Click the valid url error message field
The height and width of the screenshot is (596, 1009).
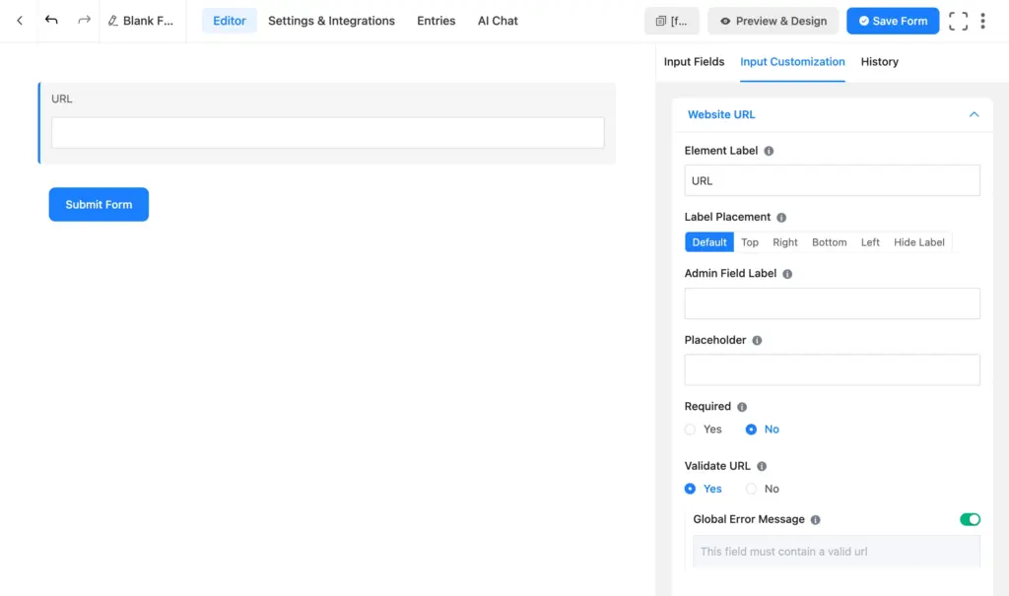pyautogui.click(x=836, y=551)
